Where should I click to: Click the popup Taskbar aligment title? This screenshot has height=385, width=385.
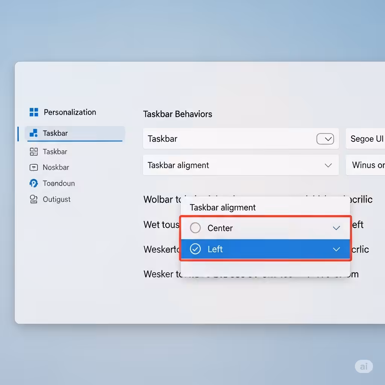click(223, 208)
